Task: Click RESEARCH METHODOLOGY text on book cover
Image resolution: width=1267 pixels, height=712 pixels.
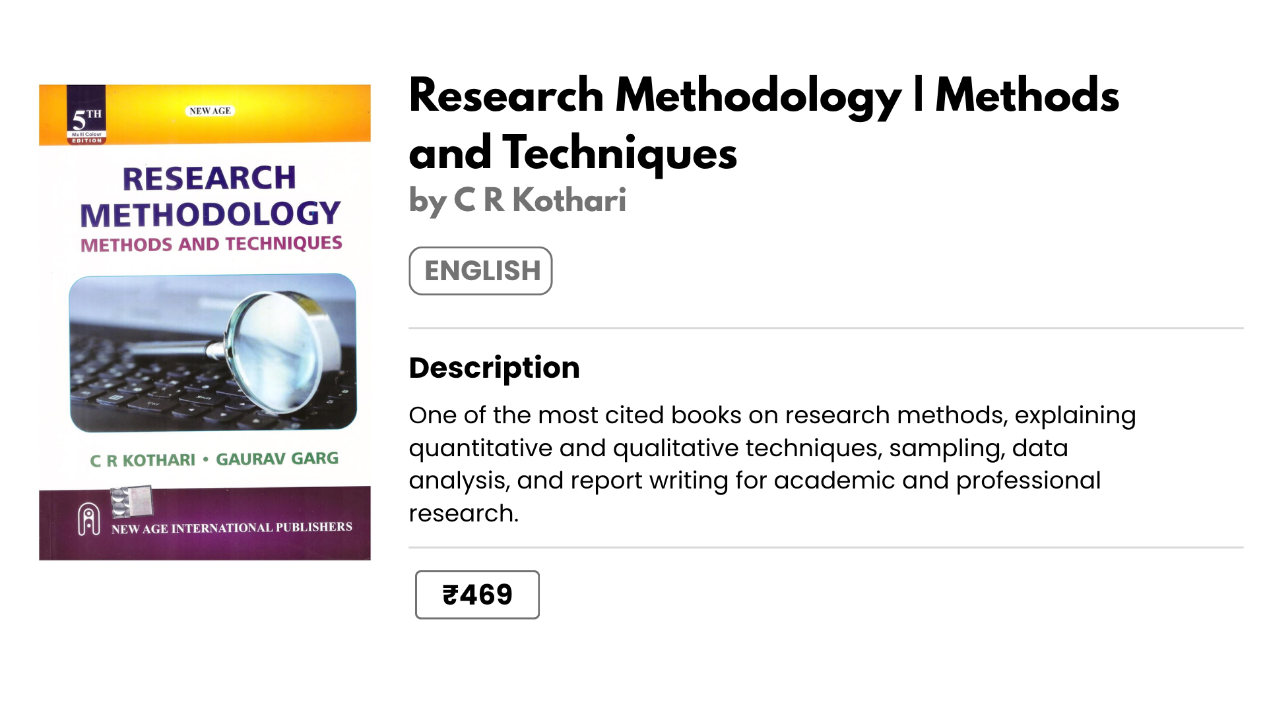Action: 210,196
